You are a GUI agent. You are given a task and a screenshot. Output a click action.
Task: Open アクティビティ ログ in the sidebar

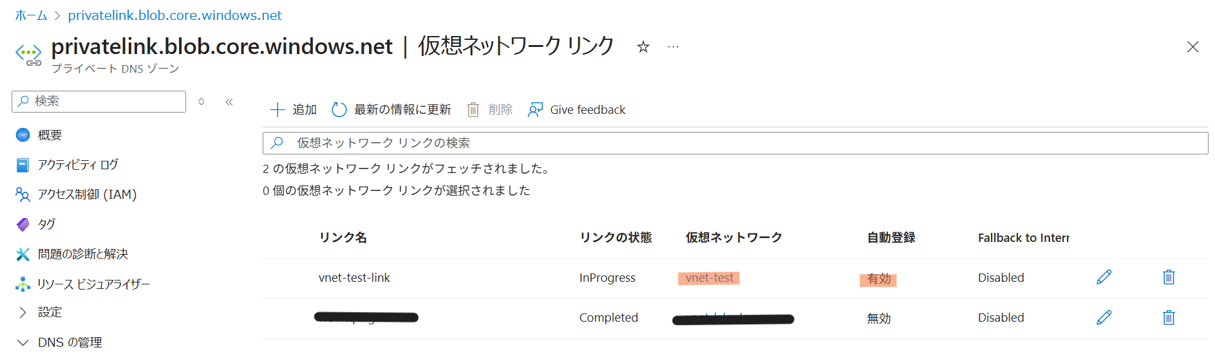pos(77,165)
